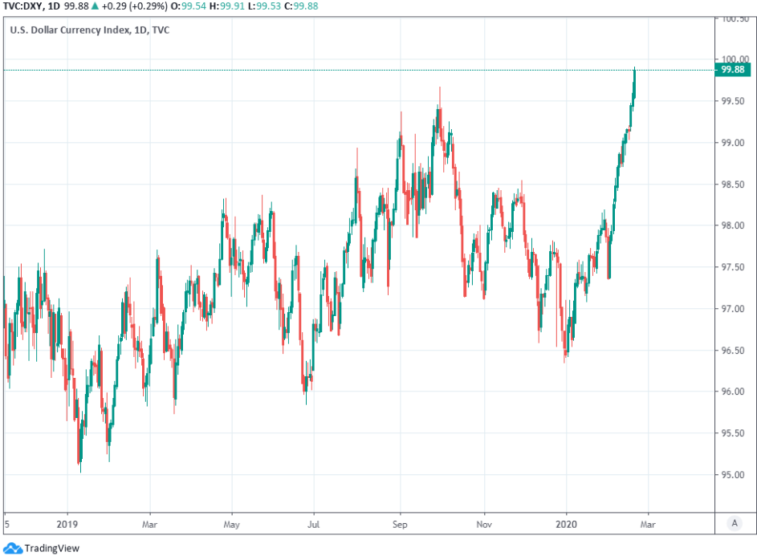The height and width of the screenshot is (556, 757).
Task: Click the TradingView logo icon
Action: point(12,548)
